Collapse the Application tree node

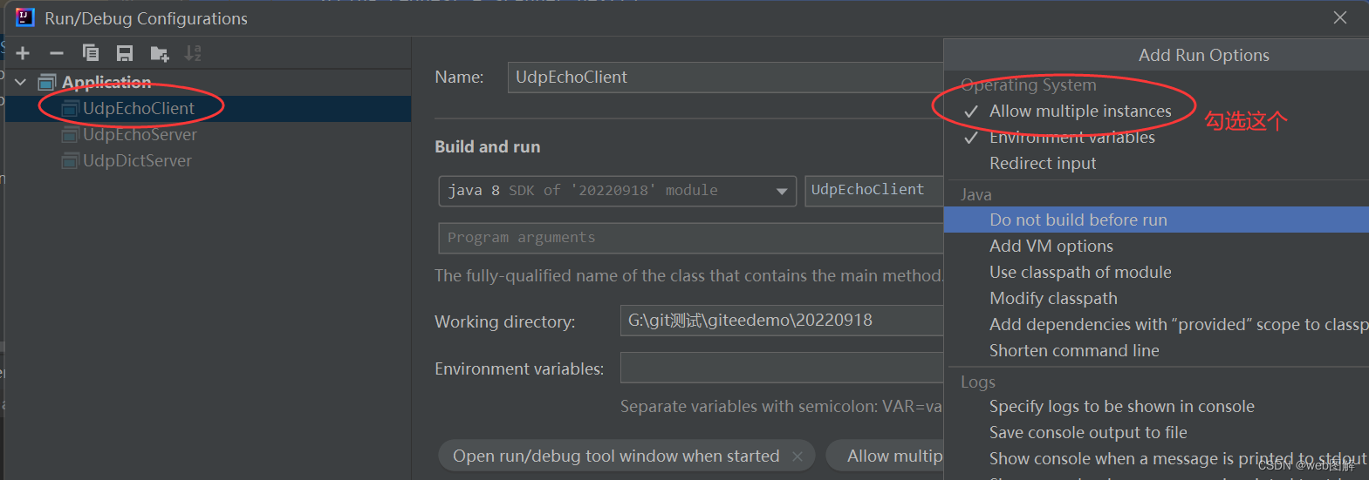click(21, 83)
